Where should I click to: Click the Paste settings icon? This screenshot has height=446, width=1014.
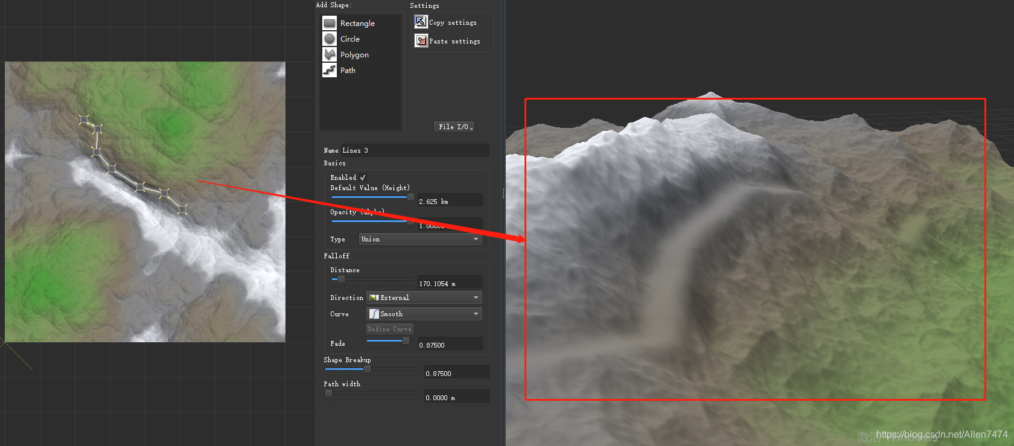[x=421, y=41]
